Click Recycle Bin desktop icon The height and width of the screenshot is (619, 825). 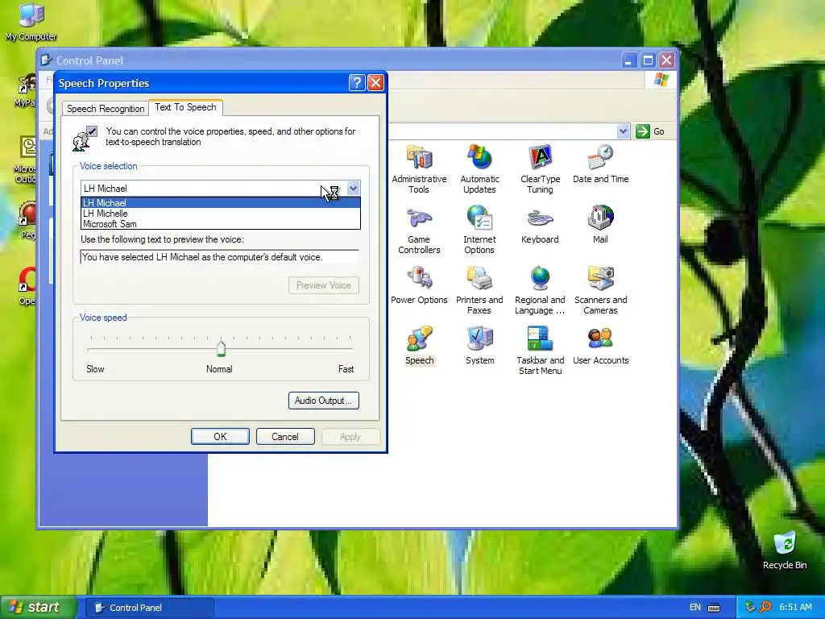tap(785, 550)
